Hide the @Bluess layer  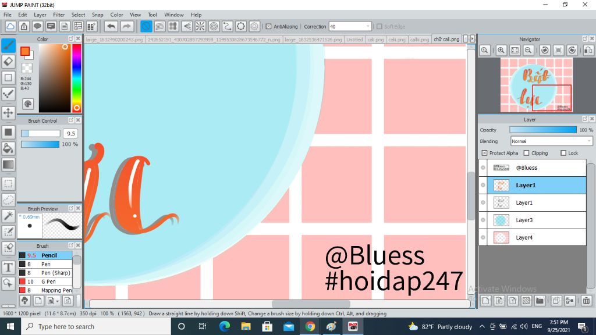coord(483,167)
